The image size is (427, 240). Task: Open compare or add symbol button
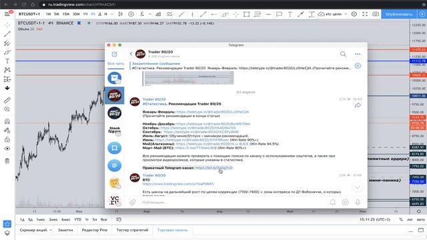tap(131, 14)
